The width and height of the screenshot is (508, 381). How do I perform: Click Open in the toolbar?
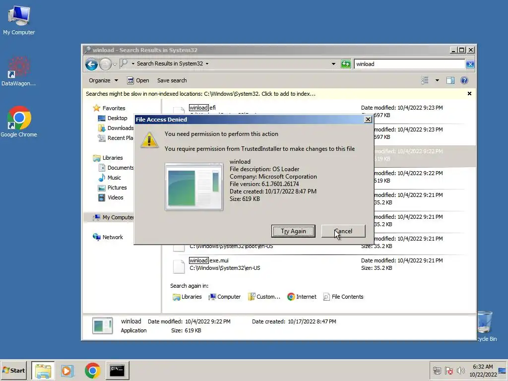[x=138, y=80]
